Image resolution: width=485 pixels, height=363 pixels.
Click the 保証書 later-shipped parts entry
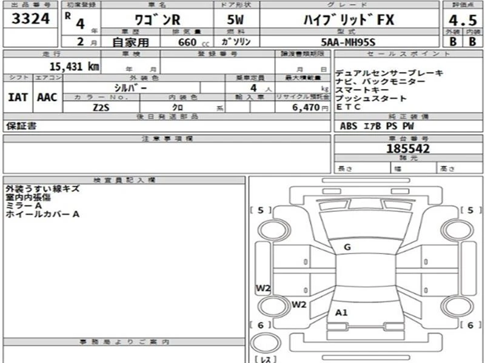pos(21,126)
